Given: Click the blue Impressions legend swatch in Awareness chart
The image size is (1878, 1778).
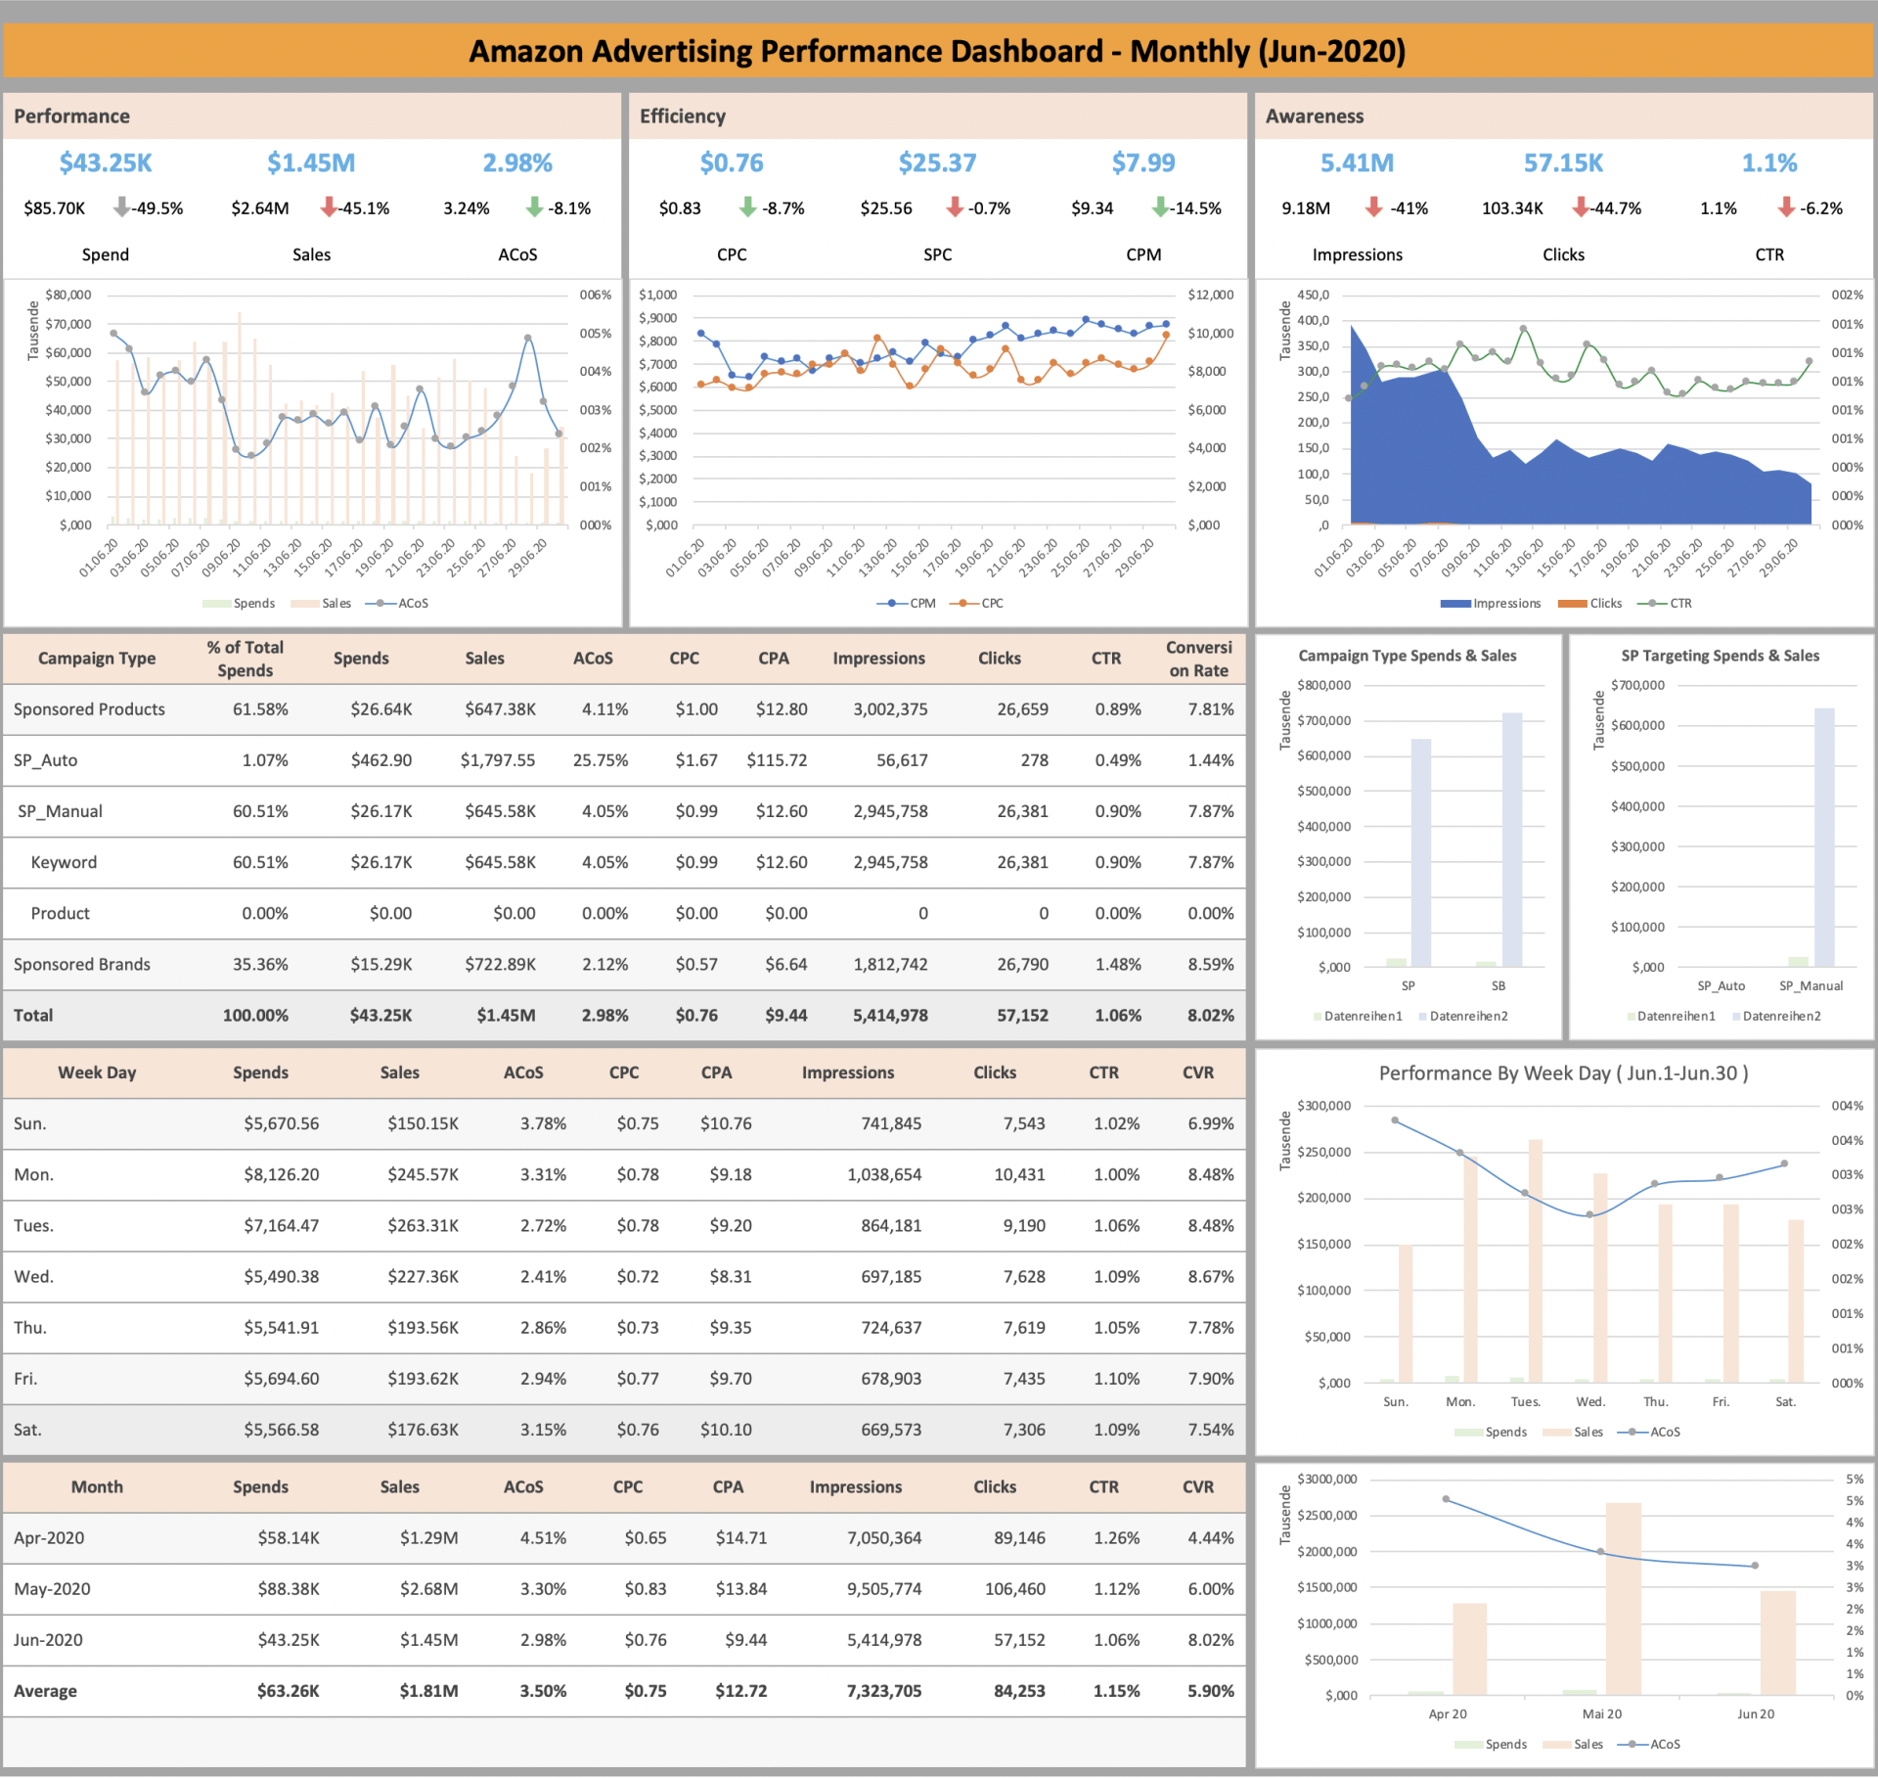Looking at the screenshot, I should pyautogui.click(x=1455, y=604).
